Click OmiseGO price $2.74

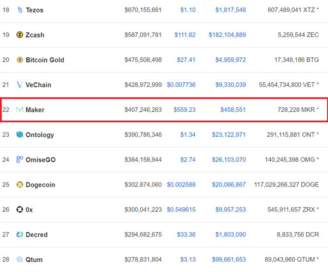pos(188,160)
